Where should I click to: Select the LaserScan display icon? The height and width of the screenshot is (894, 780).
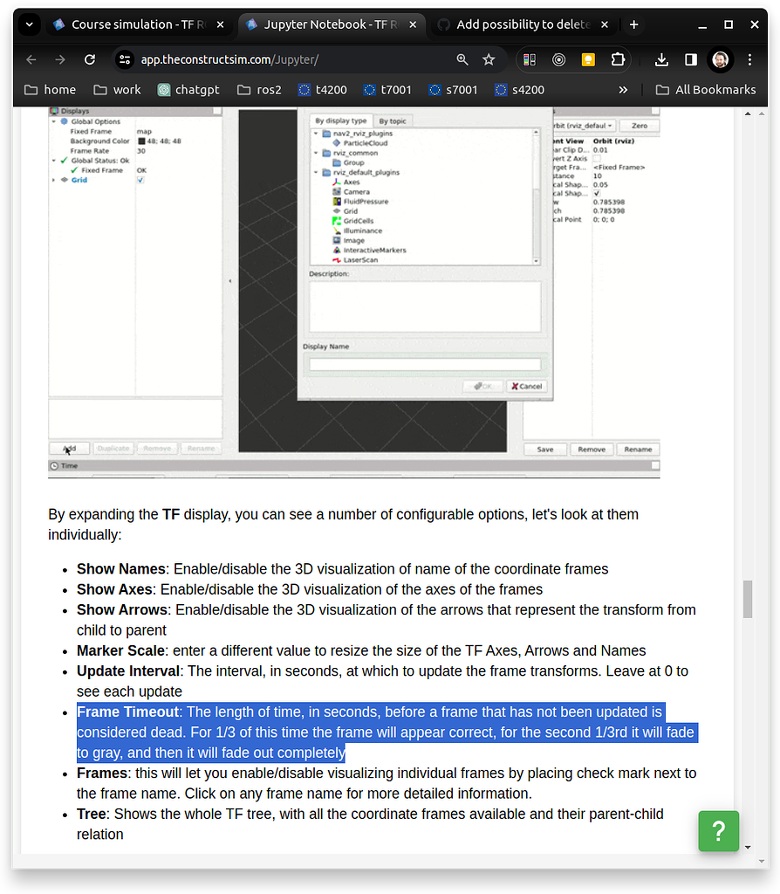[x=336, y=260]
